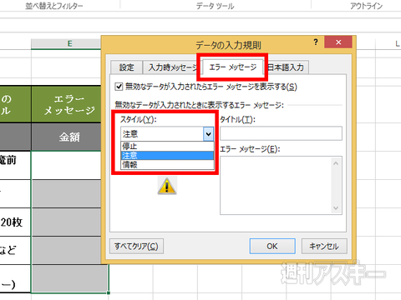Click the yellow warning triangle icon
401x300 pixels.
tap(167, 186)
